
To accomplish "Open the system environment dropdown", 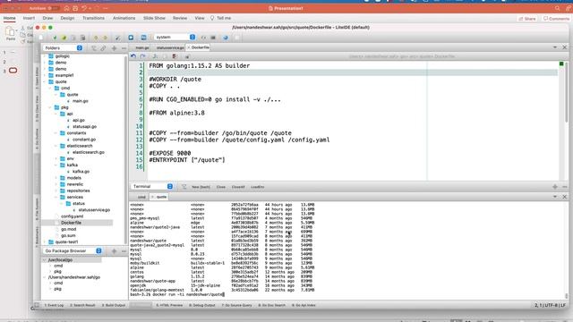I will coord(175,37).
